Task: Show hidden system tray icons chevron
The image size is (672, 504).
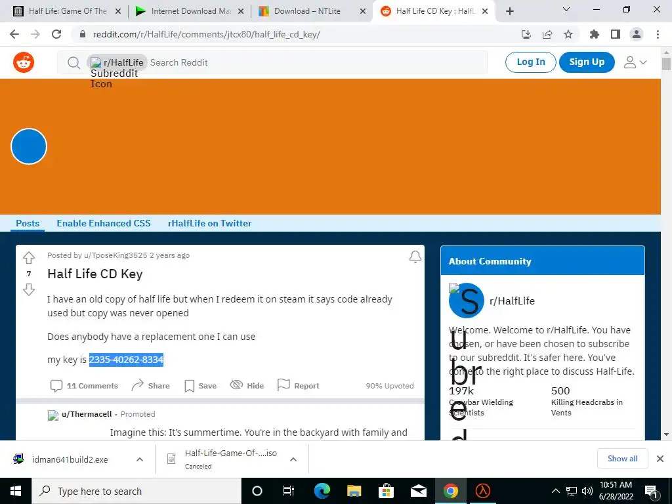Action: tap(555, 491)
